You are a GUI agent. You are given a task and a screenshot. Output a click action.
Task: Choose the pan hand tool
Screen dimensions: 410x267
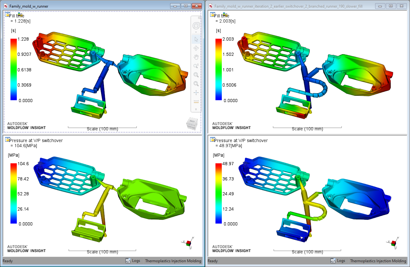point(196,57)
